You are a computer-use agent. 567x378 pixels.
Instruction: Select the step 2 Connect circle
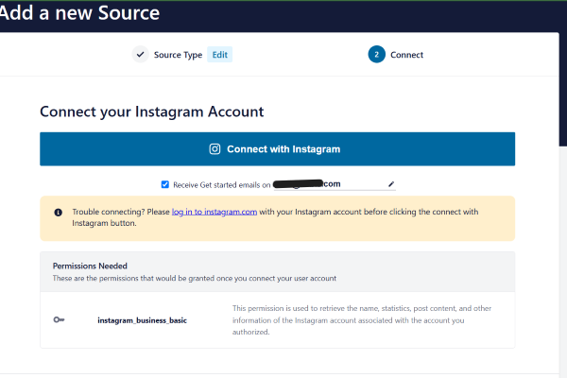(x=376, y=55)
